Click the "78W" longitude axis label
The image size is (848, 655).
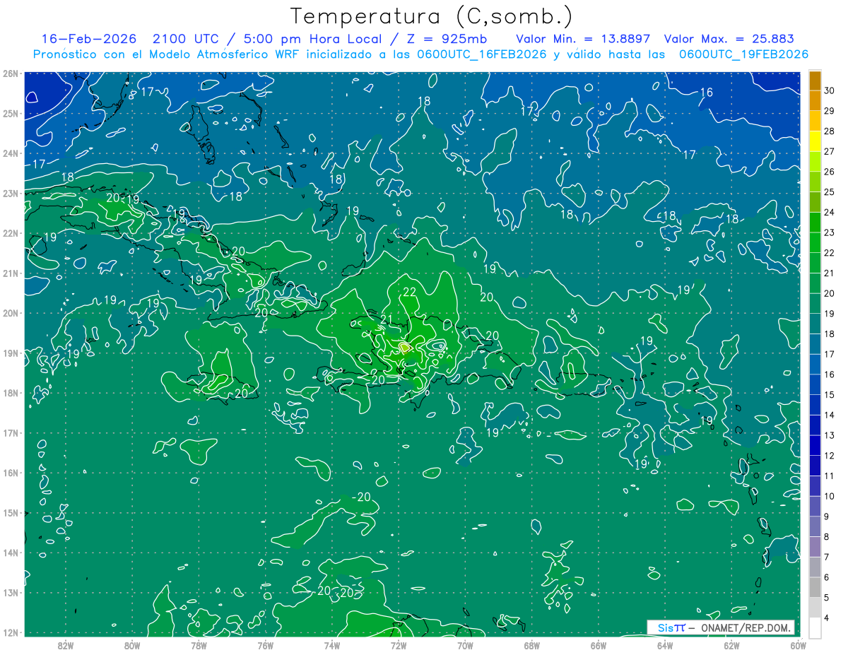199,645
